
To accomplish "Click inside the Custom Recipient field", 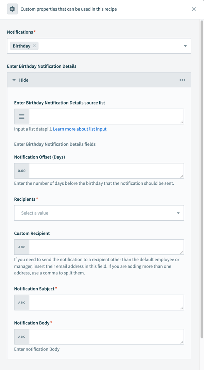I will point(106,247).
